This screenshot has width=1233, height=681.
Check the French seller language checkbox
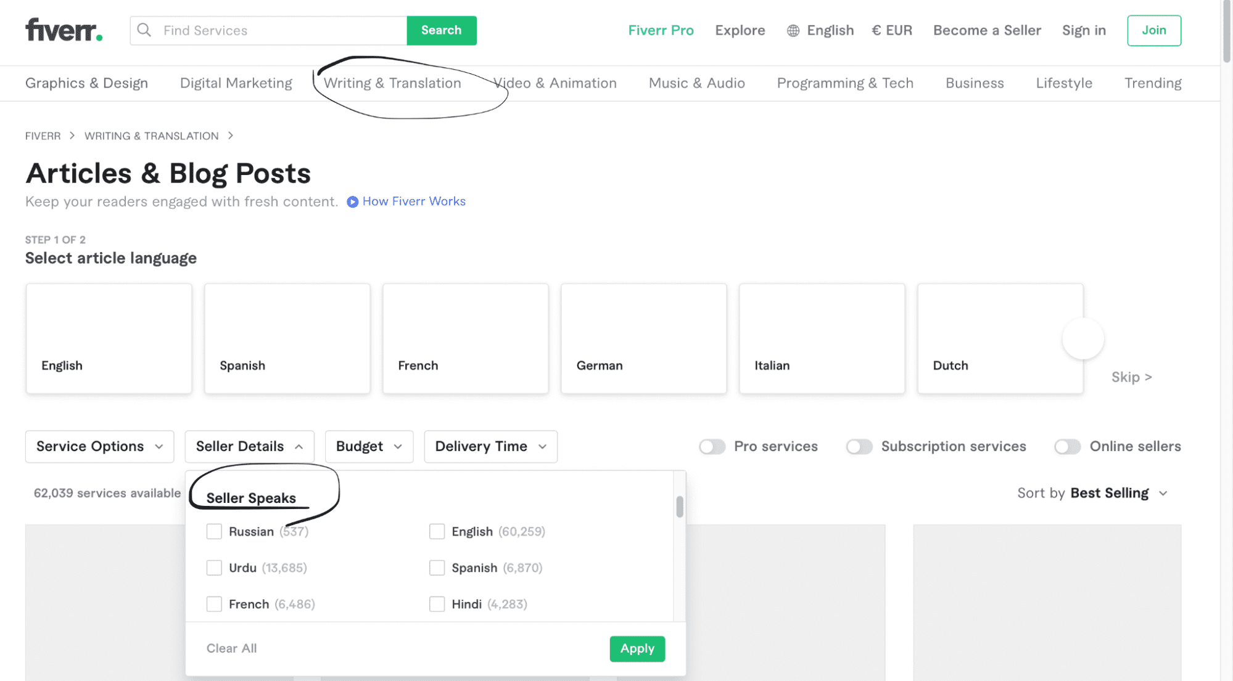214,604
